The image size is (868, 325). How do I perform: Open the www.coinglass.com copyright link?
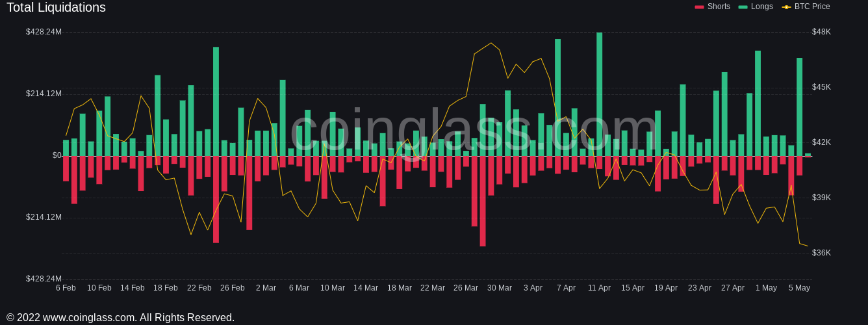click(90, 318)
